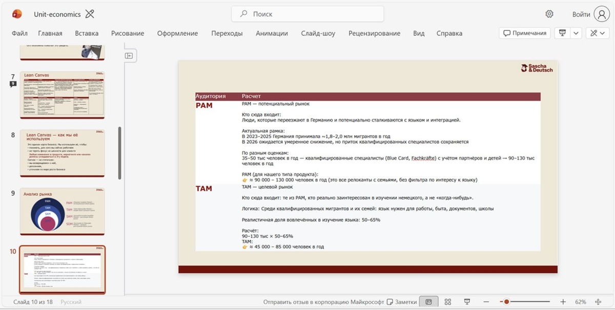The height and width of the screenshot is (310, 615).
Task: Switch to the Рецензирование tab
Action: tap(375, 33)
